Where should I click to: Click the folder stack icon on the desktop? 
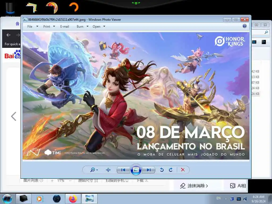(31, 8)
